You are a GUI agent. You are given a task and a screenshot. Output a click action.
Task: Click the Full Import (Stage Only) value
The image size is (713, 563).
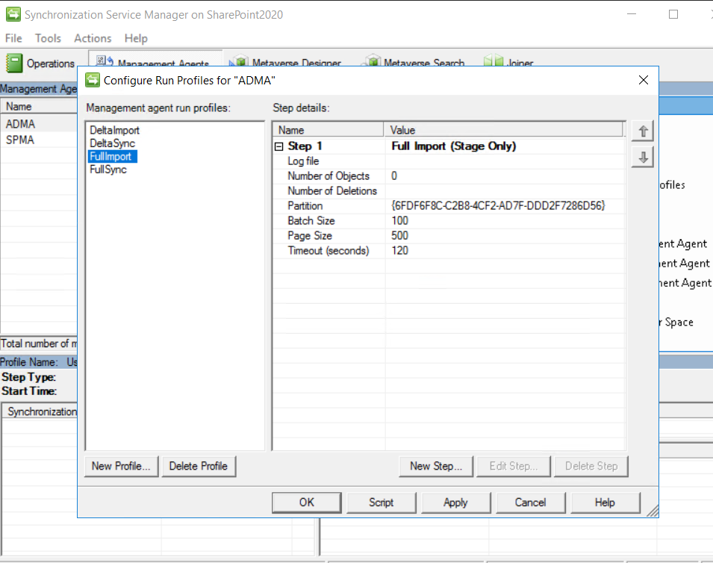click(454, 146)
